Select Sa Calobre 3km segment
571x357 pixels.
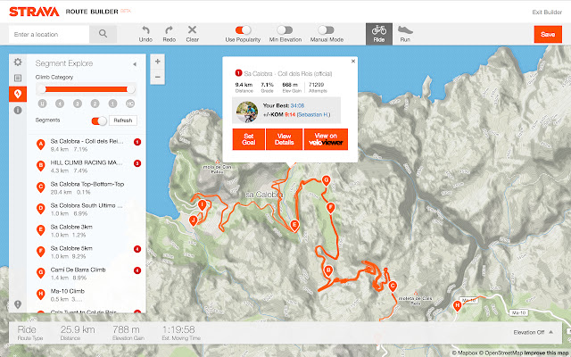(x=87, y=230)
